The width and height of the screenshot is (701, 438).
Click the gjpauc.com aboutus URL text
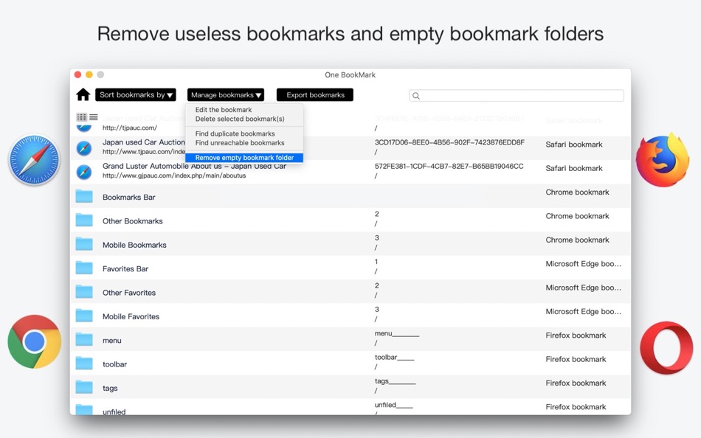tap(174, 175)
